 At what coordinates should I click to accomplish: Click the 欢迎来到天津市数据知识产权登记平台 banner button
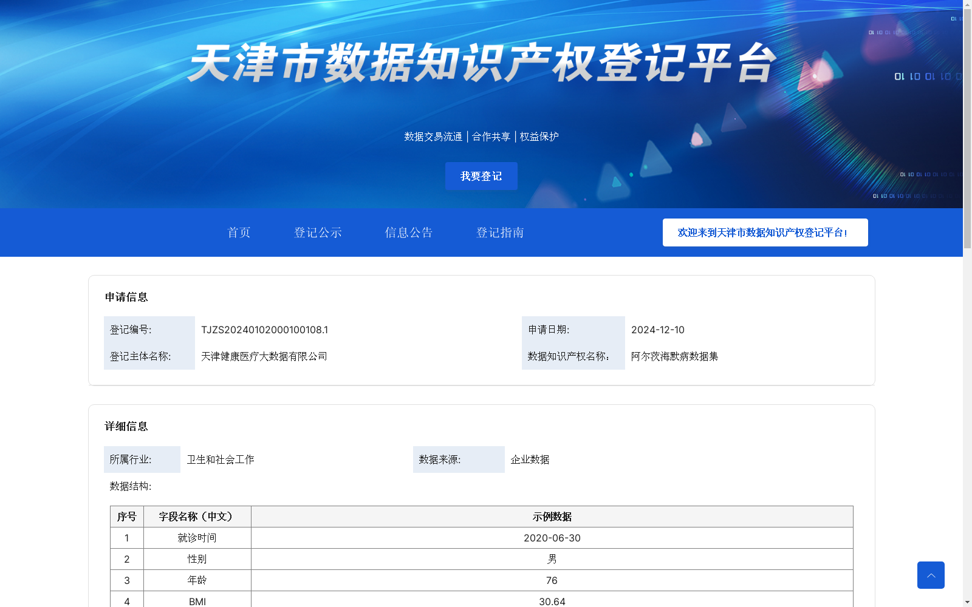pos(765,232)
